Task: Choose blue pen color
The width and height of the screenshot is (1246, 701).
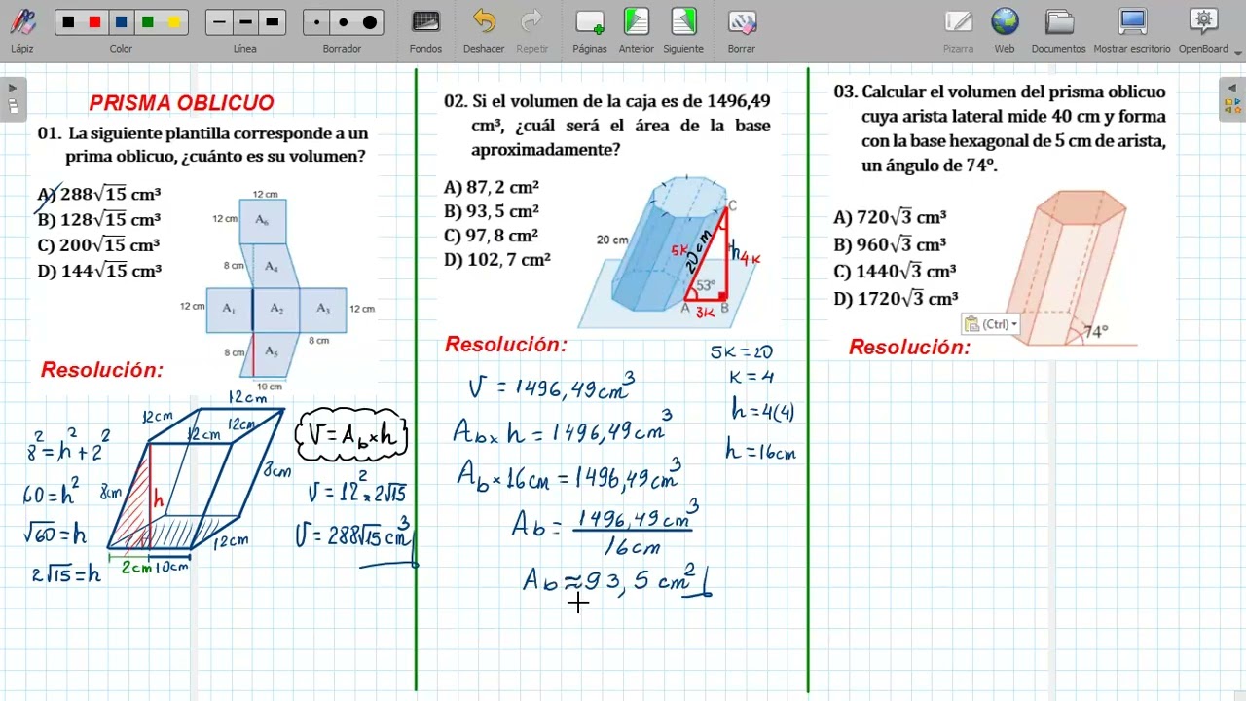Action: point(121,22)
